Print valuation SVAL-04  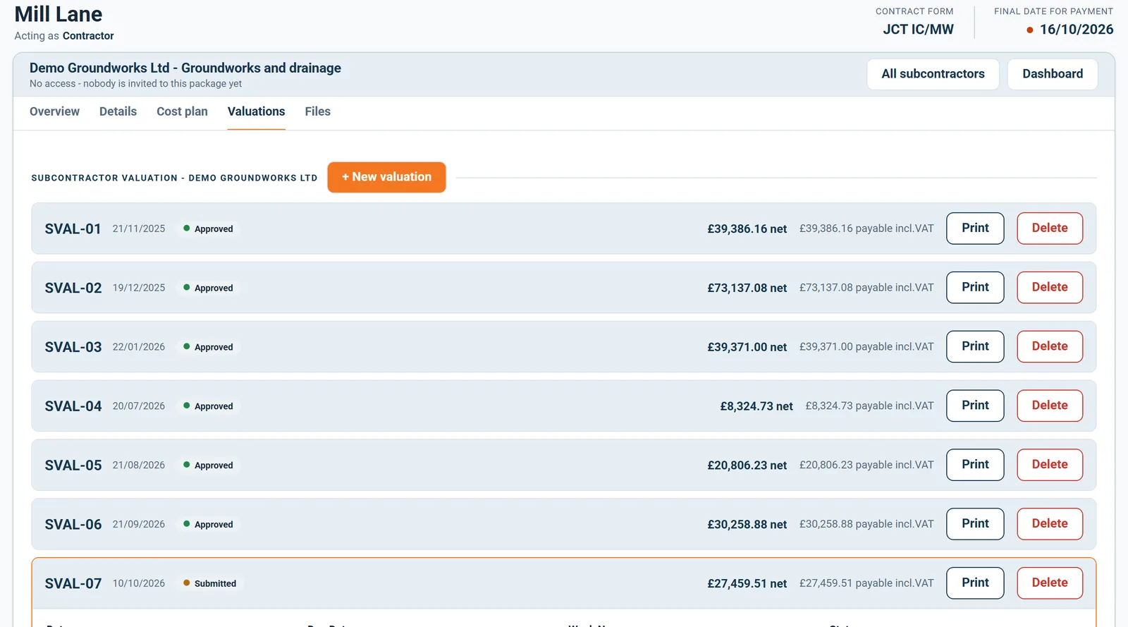(975, 406)
